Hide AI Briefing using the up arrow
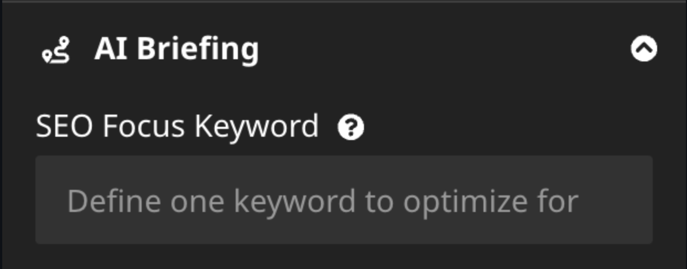The image size is (687, 269). [644, 49]
